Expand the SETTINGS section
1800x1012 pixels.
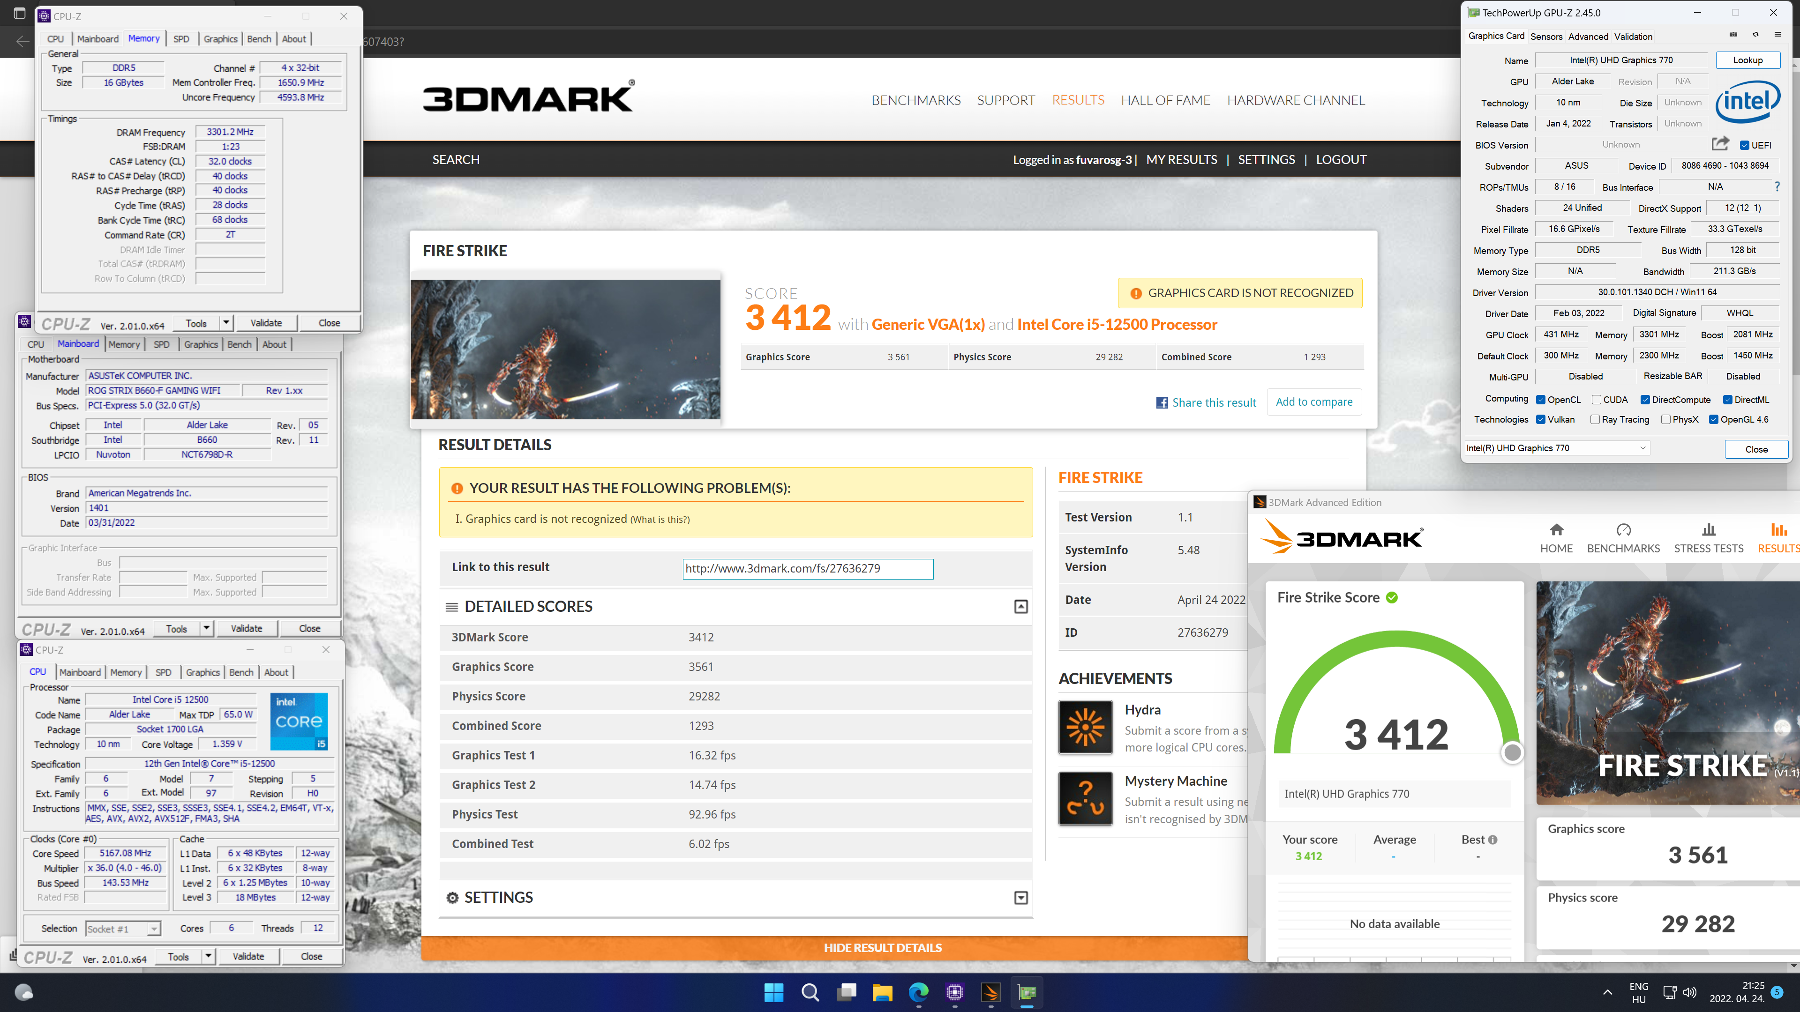coord(1021,898)
